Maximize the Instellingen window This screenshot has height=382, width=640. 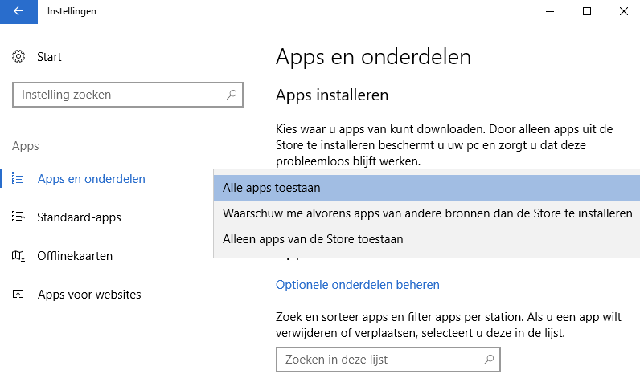(587, 11)
